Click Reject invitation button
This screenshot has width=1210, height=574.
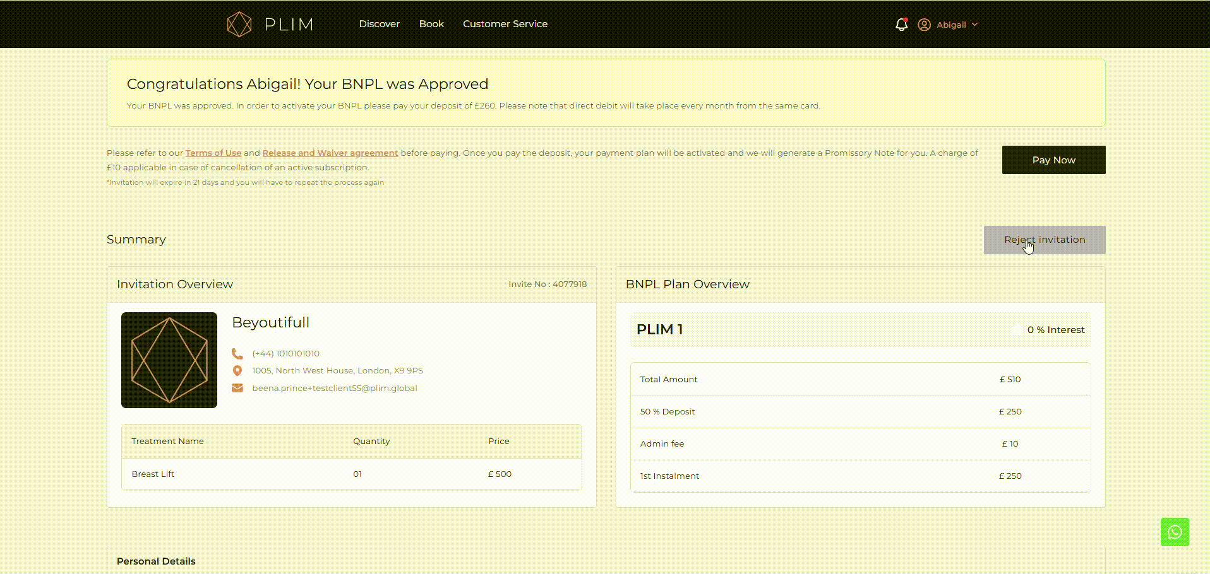(1045, 240)
